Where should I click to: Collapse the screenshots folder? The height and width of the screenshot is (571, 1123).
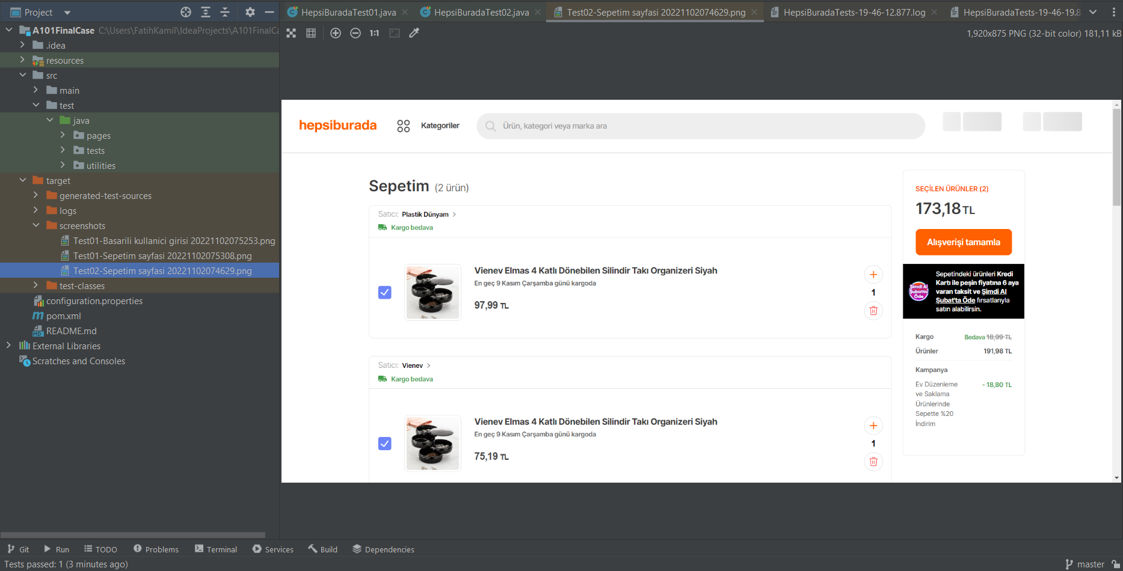(x=35, y=225)
